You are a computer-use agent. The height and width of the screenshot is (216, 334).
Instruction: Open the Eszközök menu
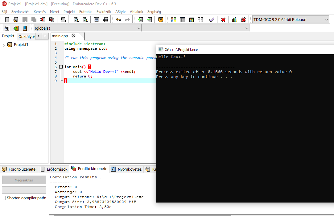[104, 12]
